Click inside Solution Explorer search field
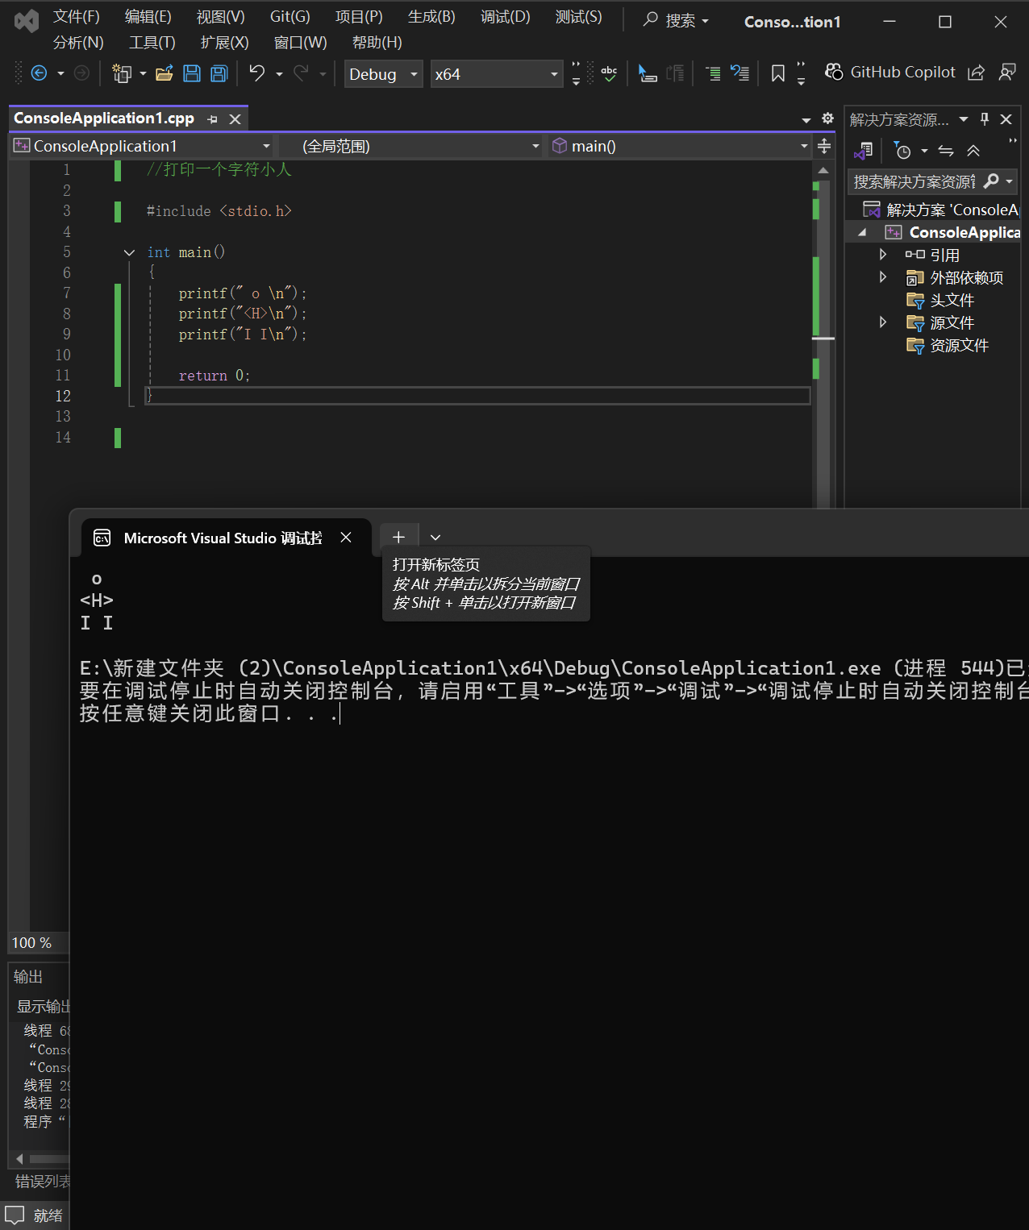The height and width of the screenshot is (1230, 1029). pos(914,181)
